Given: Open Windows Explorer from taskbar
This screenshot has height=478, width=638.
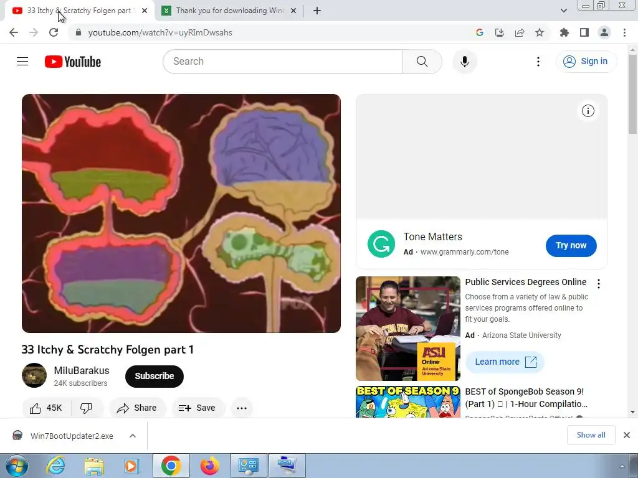Looking at the screenshot, I should (x=95, y=466).
